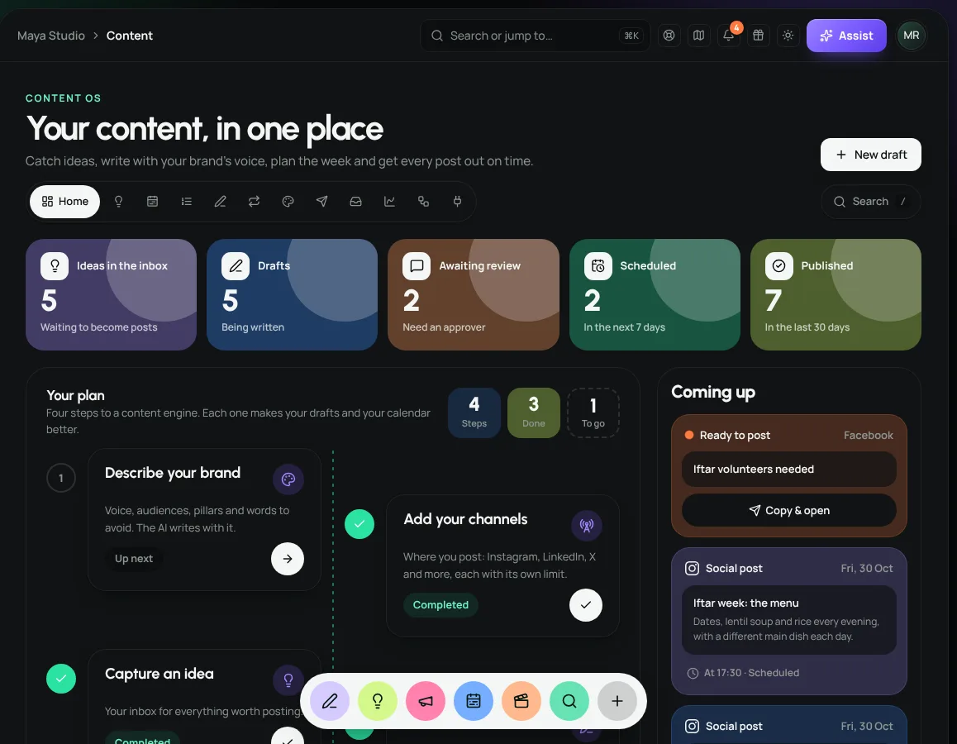Screen dimensions: 957x744
Task: Open the plug integrations tab icon
Action: pyautogui.click(x=457, y=202)
